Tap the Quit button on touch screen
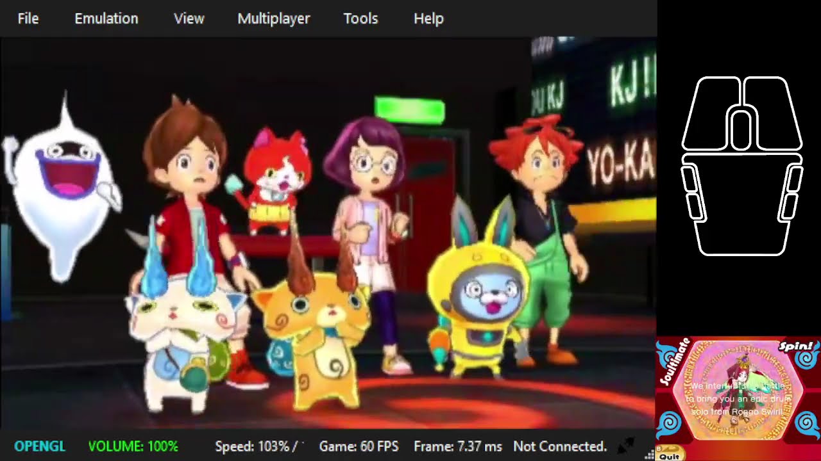This screenshot has width=821, height=461. coord(669,454)
